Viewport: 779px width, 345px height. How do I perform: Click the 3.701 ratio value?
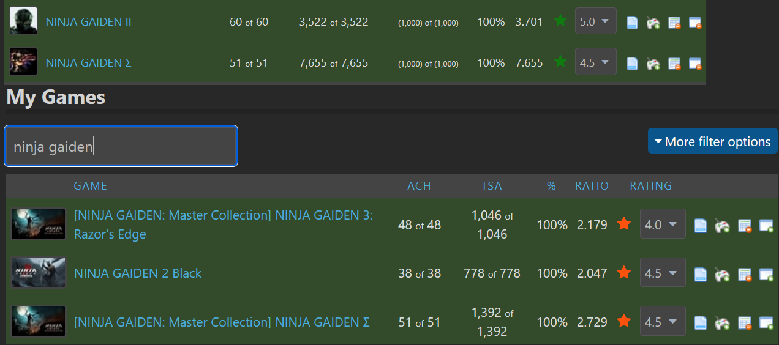[529, 22]
